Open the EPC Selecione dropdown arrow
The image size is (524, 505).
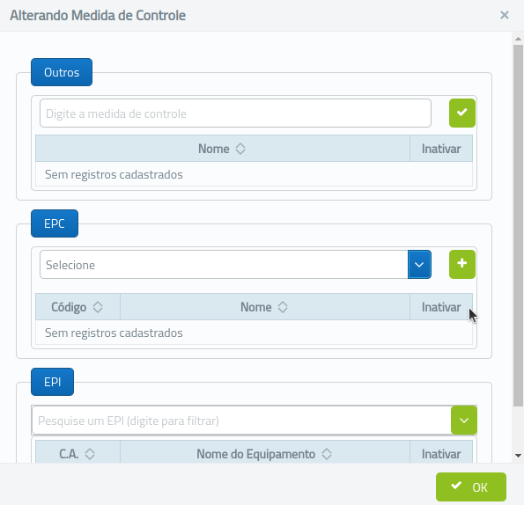click(x=419, y=264)
